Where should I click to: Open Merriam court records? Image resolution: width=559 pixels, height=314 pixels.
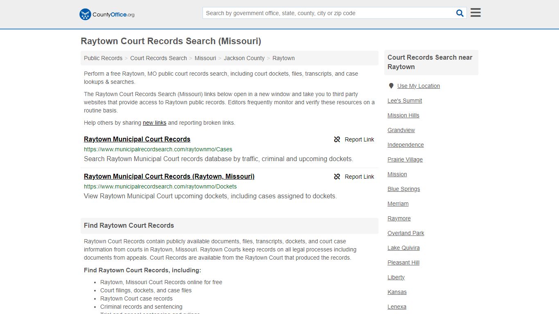click(398, 204)
